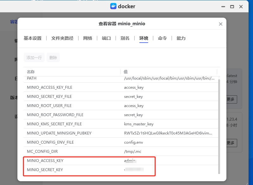Click the kms_master_key value
253x185 pixels.
[139, 124]
